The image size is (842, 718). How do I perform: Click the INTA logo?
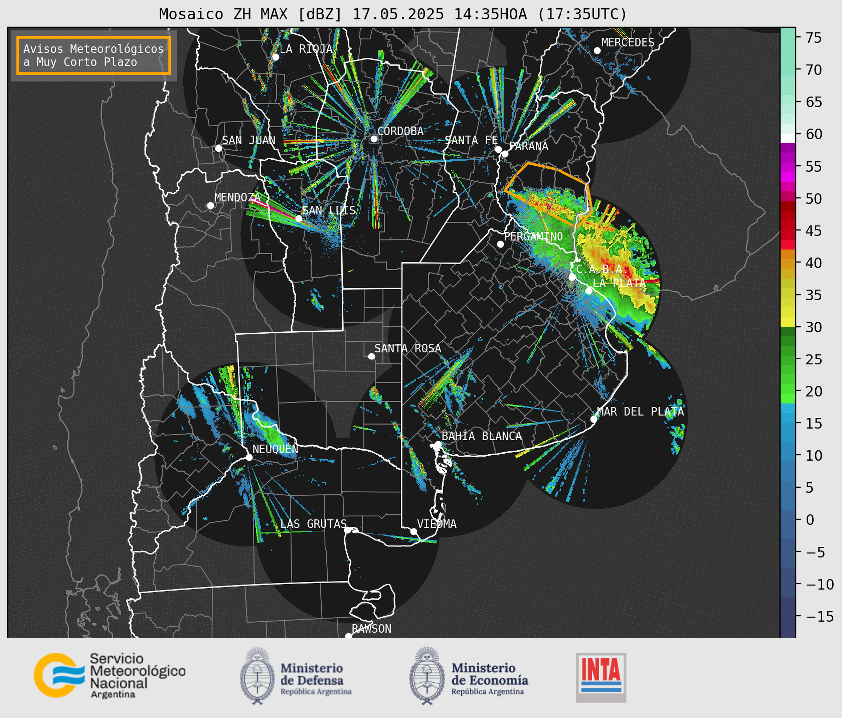(601, 677)
